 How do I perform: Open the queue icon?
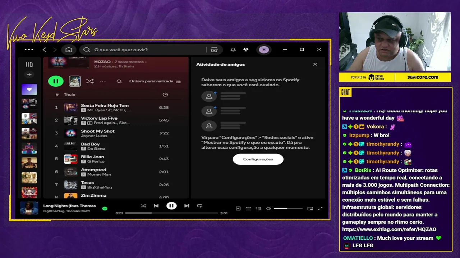pyautogui.click(x=248, y=209)
